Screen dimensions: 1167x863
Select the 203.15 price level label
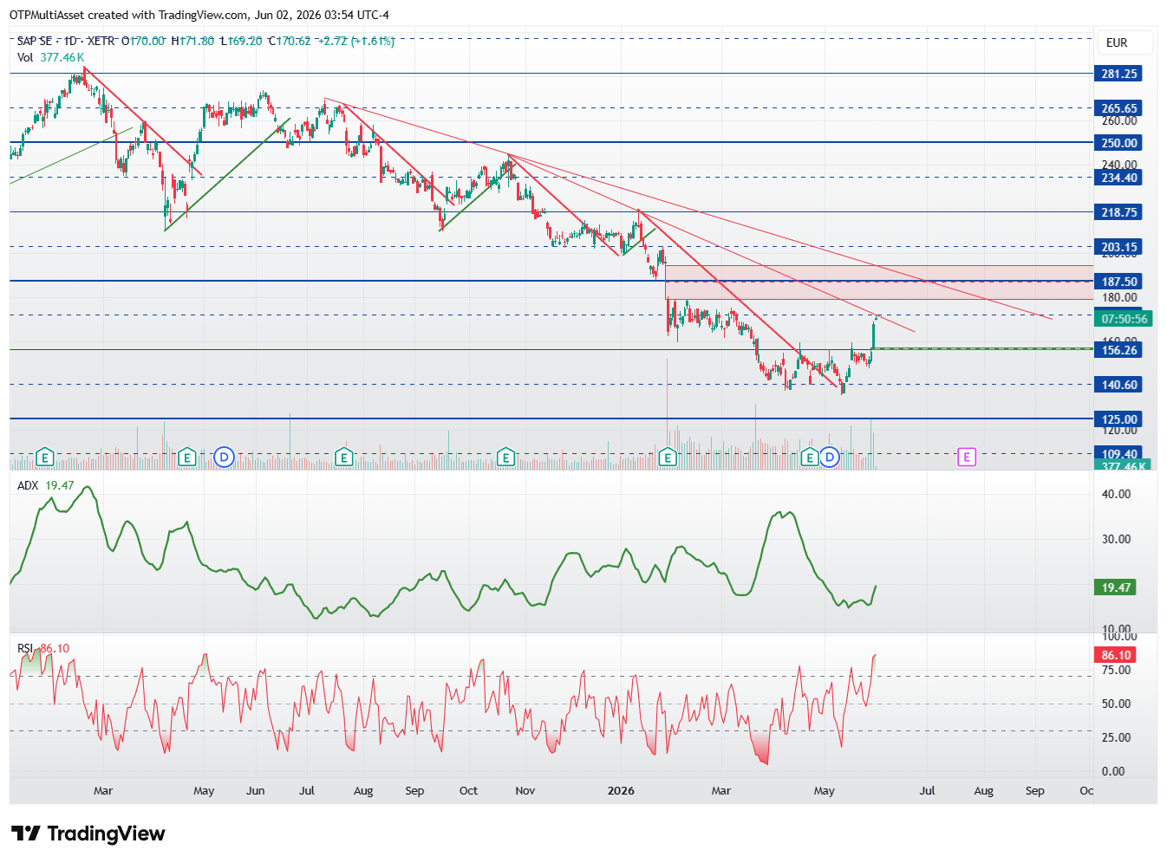(x=1118, y=247)
